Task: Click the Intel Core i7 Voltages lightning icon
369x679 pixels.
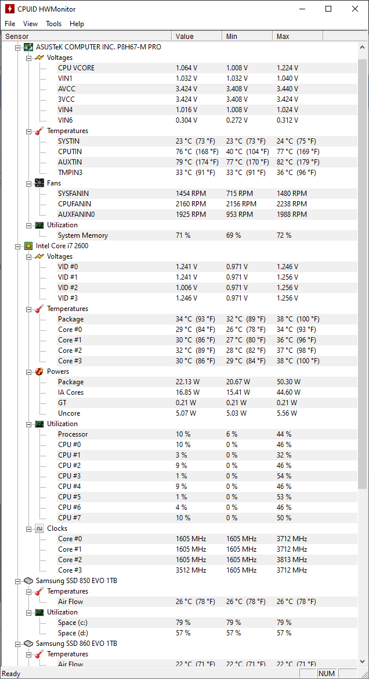Action: [x=39, y=256]
